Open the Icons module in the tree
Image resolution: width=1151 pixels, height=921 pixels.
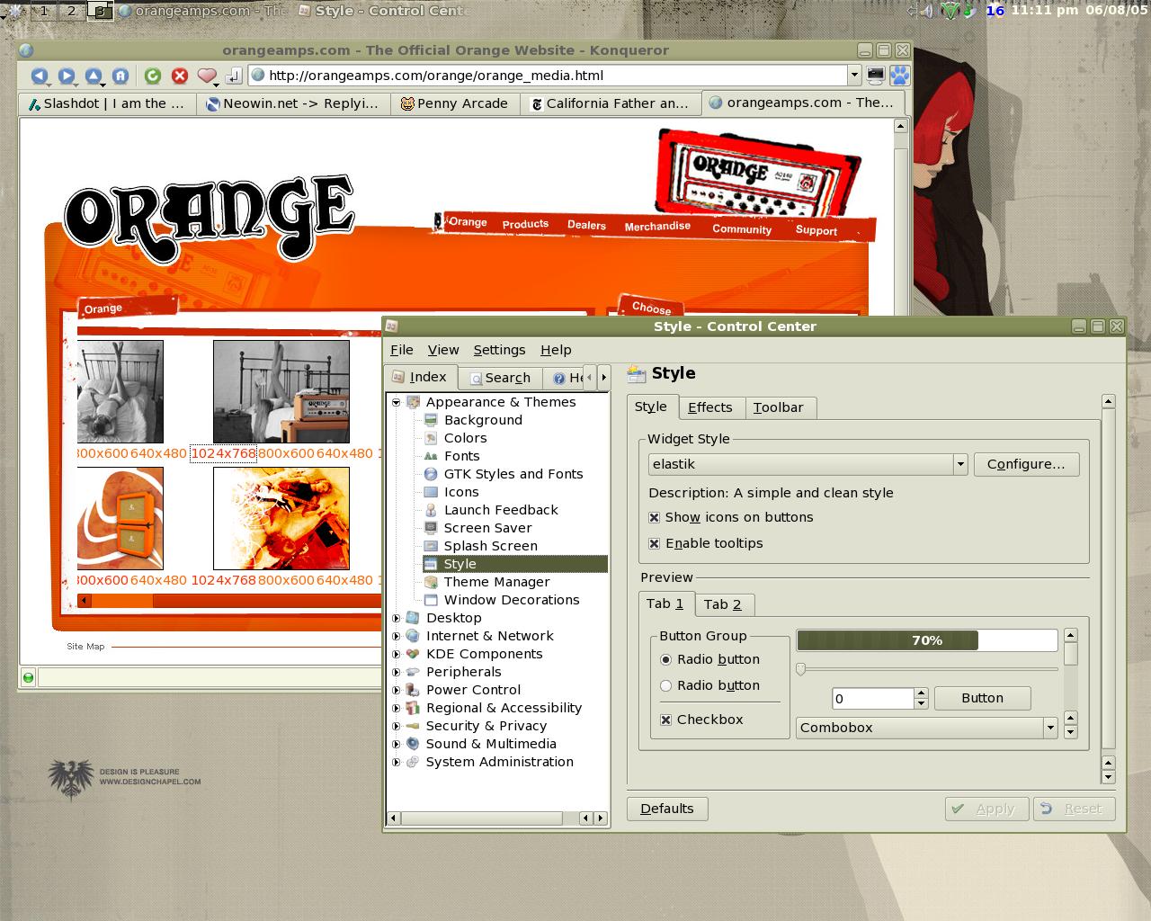460,492
